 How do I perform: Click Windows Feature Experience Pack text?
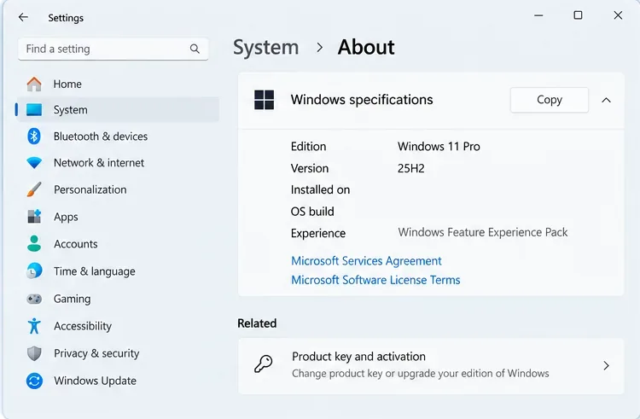point(483,232)
